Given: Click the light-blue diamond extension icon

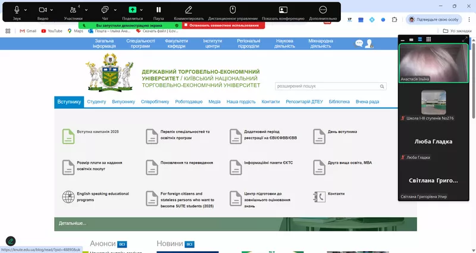Looking at the screenshot, I should click(x=372, y=20).
